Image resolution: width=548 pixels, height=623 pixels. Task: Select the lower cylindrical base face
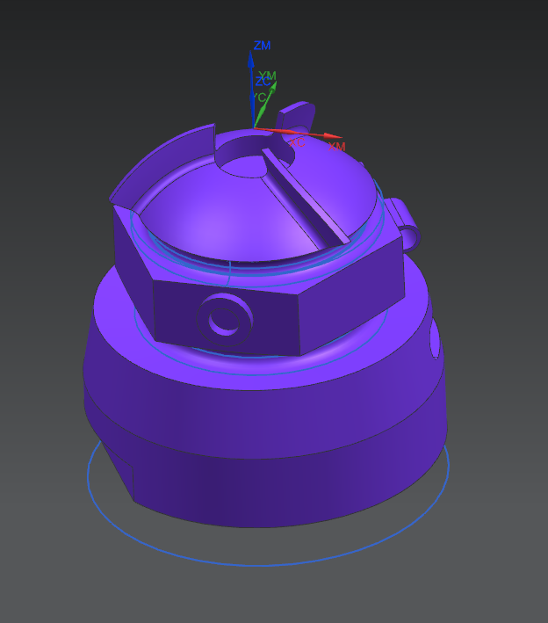click(290, 483)
